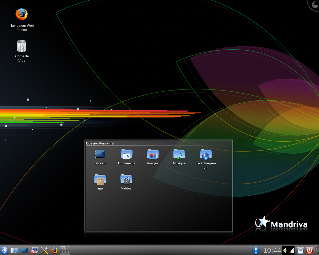Switch to virtual desktop 1
Viewport: 319px width, 255px height.
(62, 248)
